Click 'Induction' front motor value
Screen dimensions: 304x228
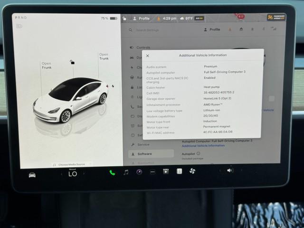click(210, 121)
